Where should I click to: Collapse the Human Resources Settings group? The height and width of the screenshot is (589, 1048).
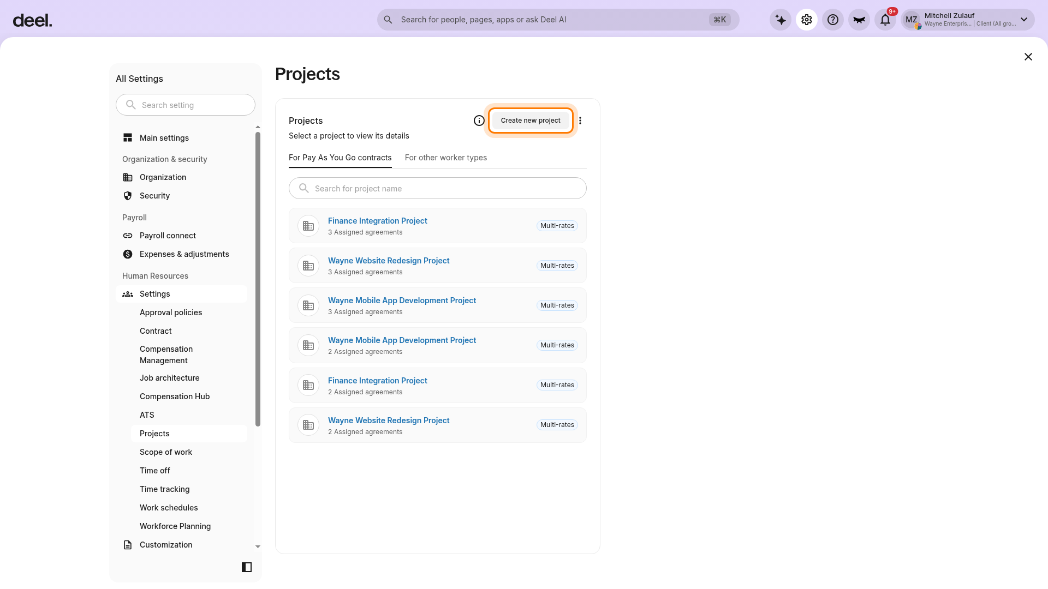pyautogui.click(x=181, y=294)
